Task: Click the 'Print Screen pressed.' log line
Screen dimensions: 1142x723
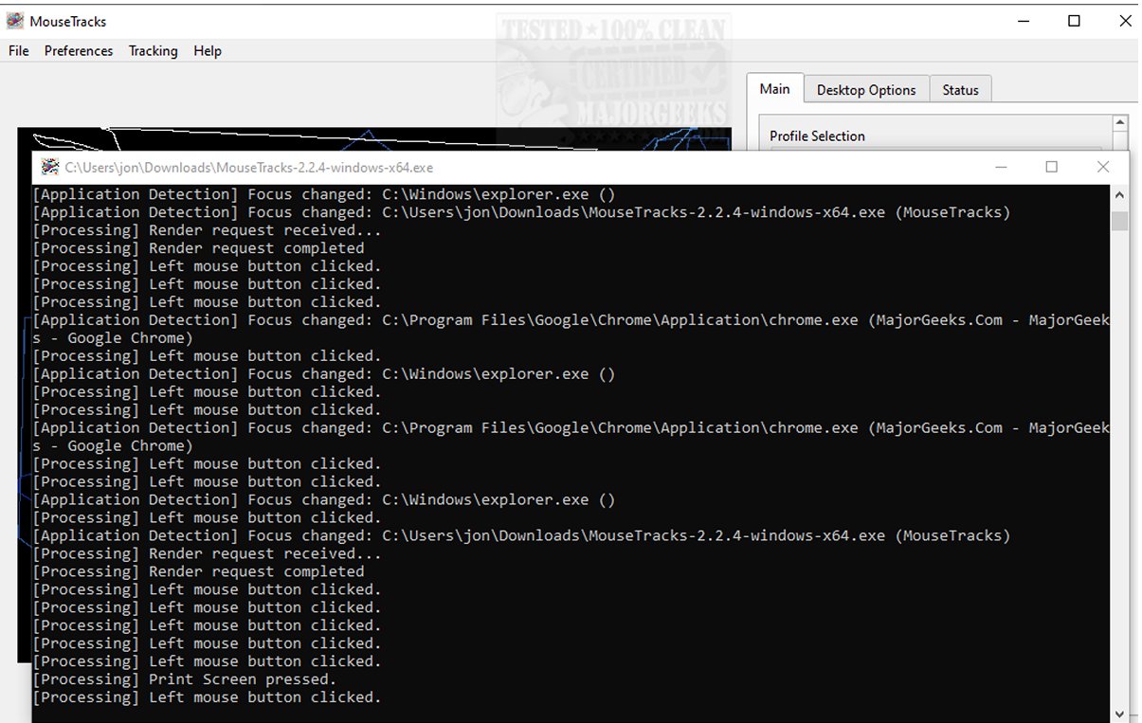Action: click(184, 679)
